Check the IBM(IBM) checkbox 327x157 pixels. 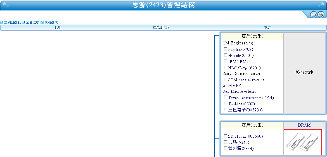[226, 61]
